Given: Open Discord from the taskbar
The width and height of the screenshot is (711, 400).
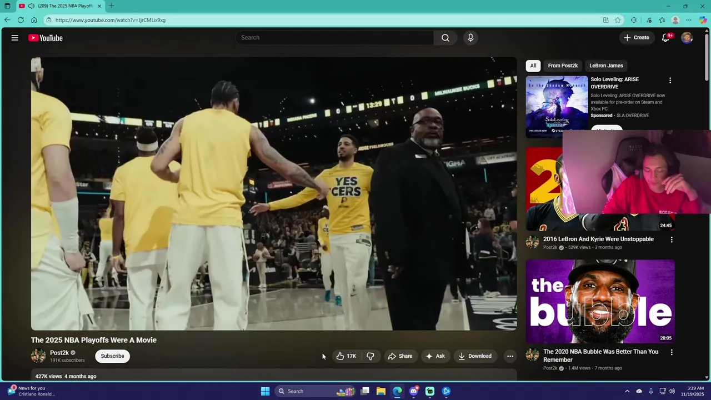Looking at the screenshot, I should 413,391.
